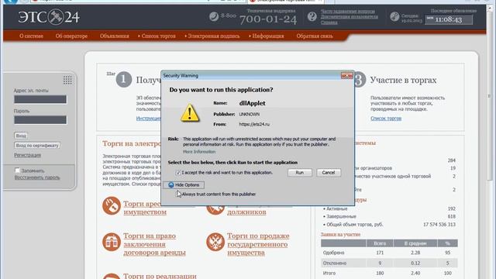Viewport: 496px width, 279px height.
Task: Click the договоров аренды building icon
Action: pos(112,242)
